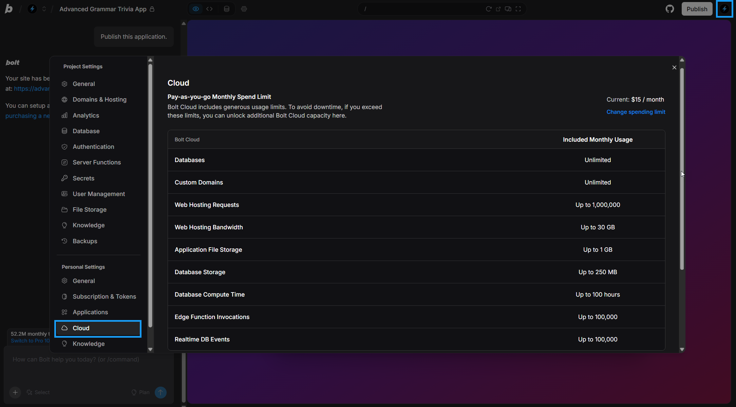The width and height of the screenshot is (736, 407).
Task: Enter fullscreen preview mode
Action: pos(518,9)
